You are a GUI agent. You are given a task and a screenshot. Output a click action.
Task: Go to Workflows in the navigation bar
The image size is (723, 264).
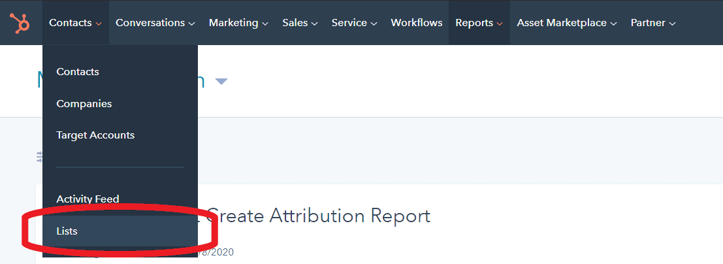(417, 23)
